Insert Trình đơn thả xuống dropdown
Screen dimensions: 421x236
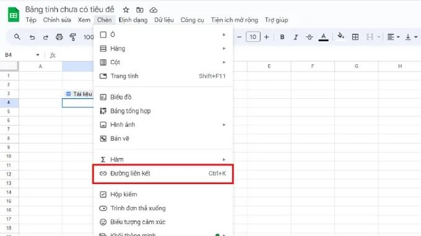163,208
